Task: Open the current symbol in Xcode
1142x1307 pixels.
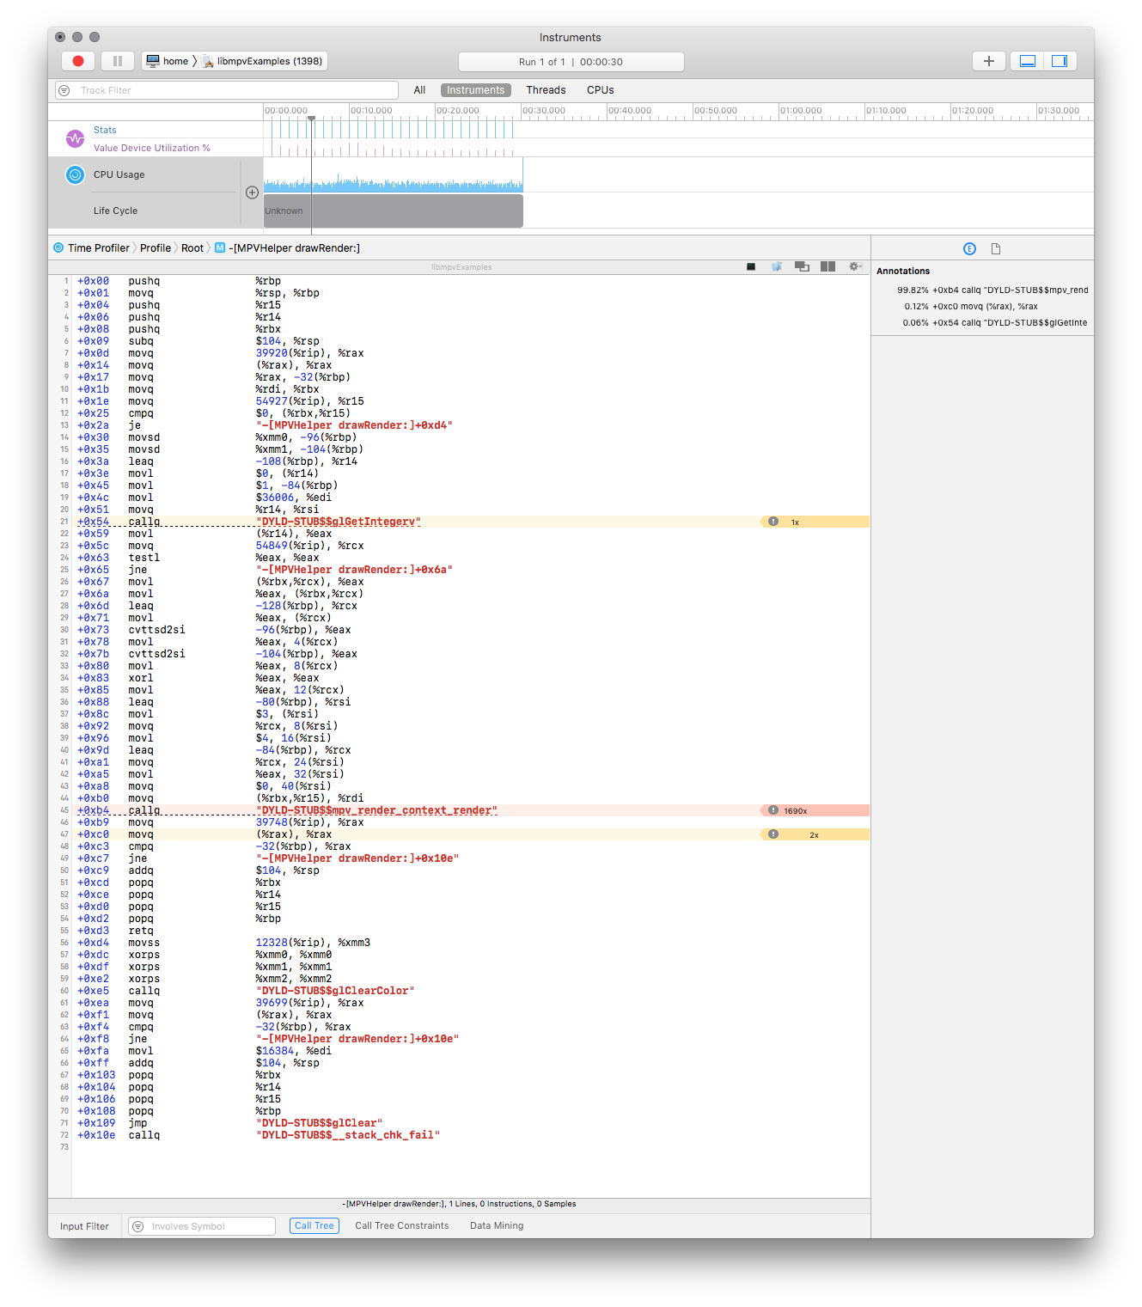Action: [777, 266]
